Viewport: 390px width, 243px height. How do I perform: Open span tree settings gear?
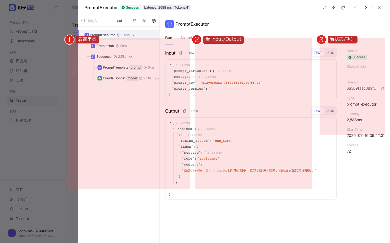coord(154,21)
